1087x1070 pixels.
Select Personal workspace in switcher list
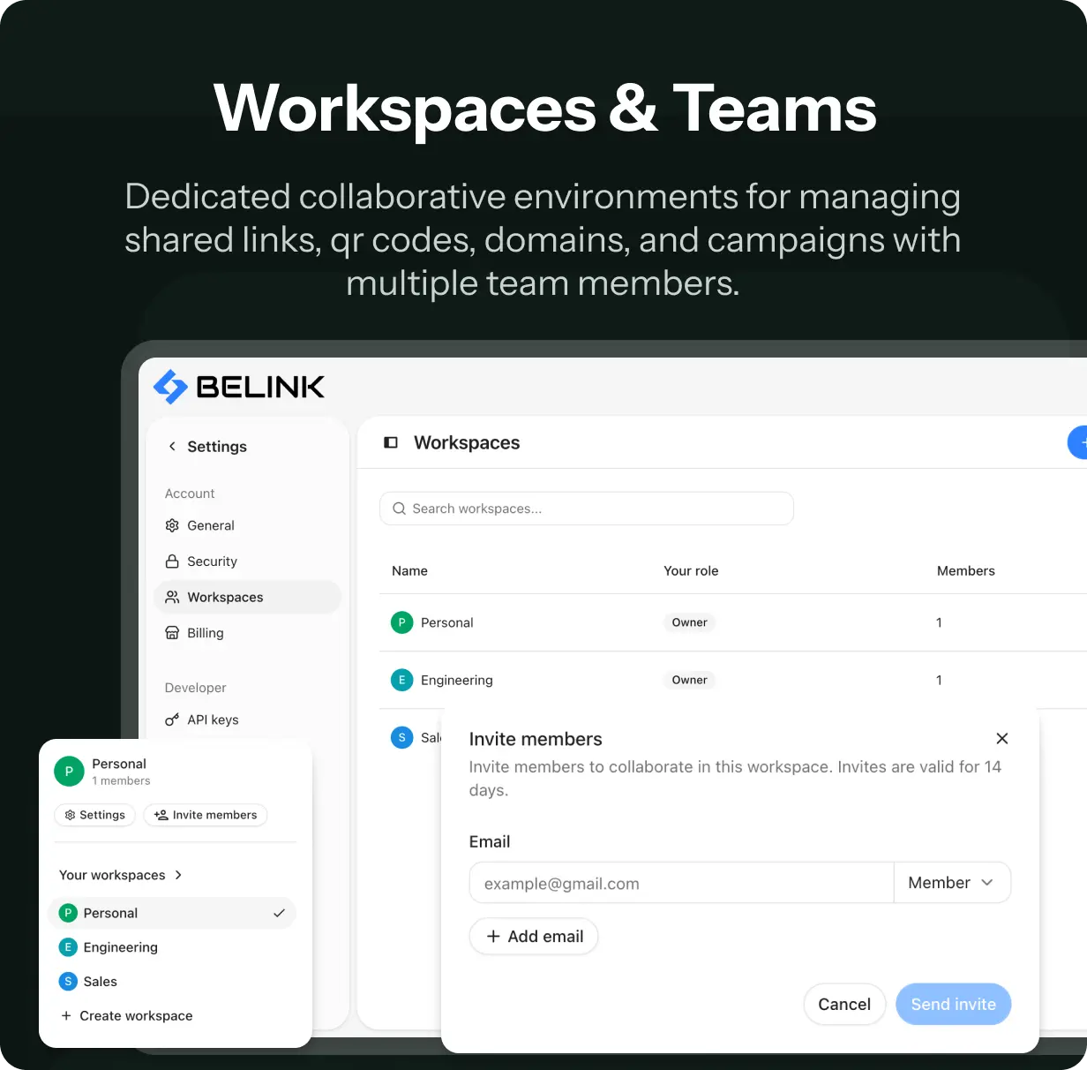pyautogui.click(x=172, y=913)
